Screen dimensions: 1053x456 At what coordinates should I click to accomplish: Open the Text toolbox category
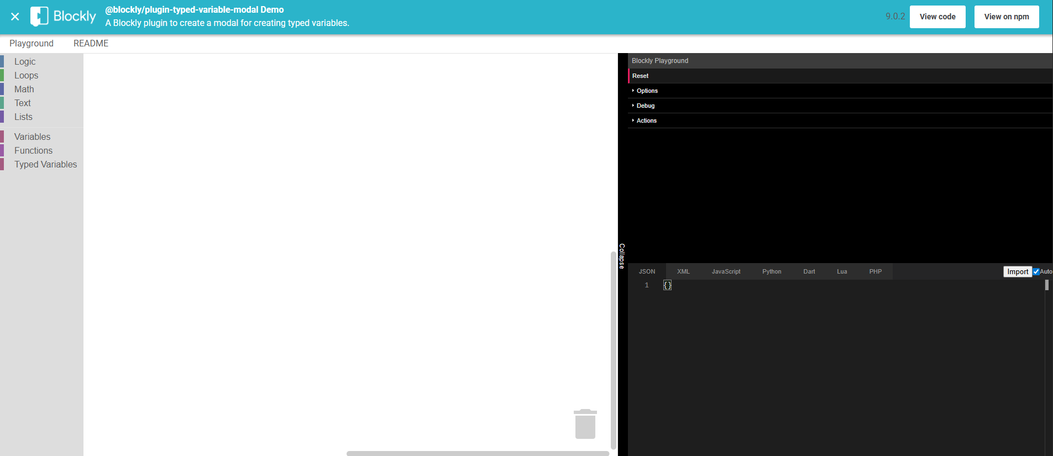coord(41,103)
